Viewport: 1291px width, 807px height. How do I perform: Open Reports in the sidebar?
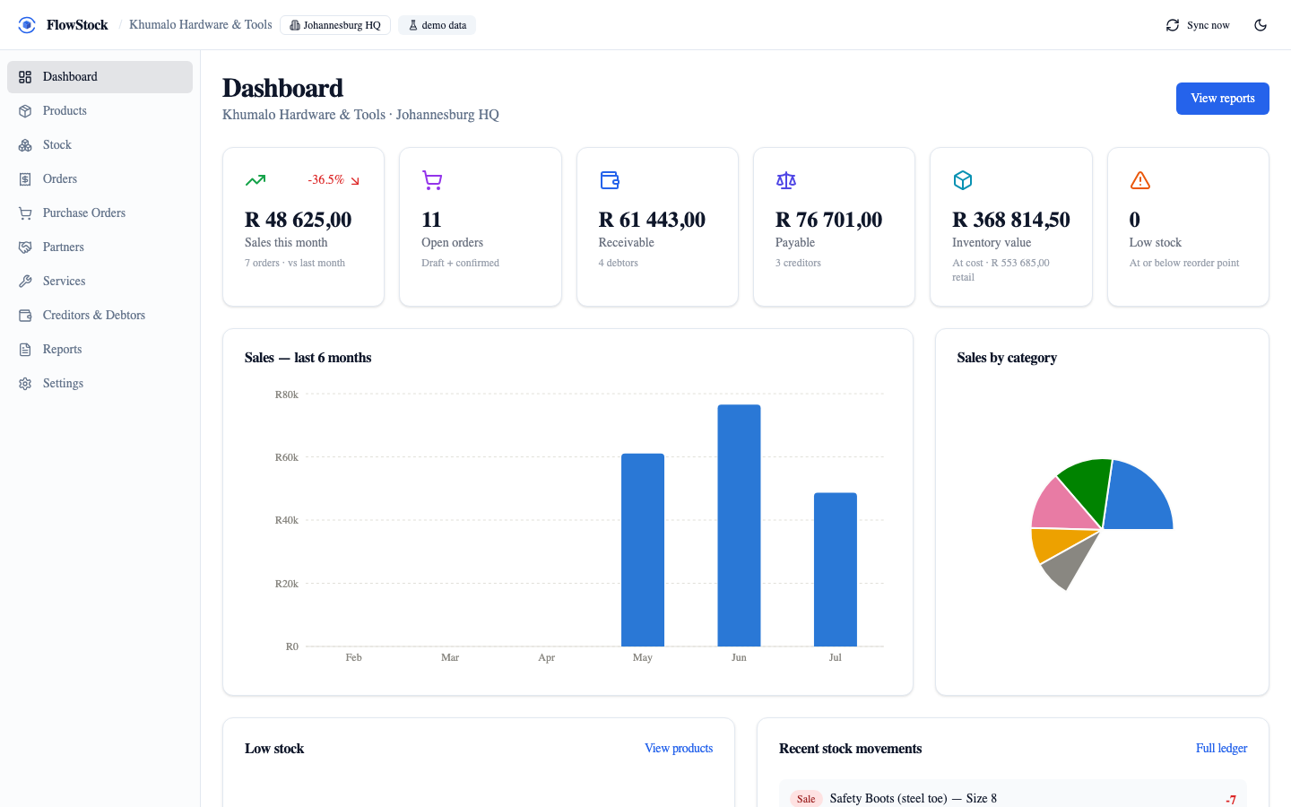100,350
